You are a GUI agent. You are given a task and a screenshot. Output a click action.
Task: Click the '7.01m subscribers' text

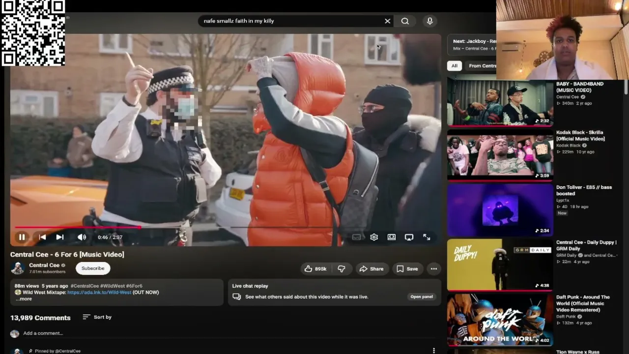point(47,272)
